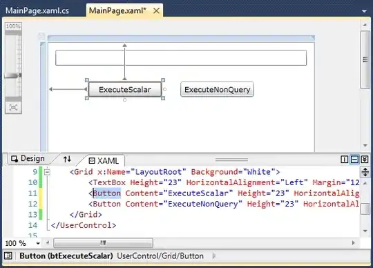Viewport: 373px width, 268px height.
Task: Switch to the MainPage.xaml.cs tab
Action: (x=37, y=10)
